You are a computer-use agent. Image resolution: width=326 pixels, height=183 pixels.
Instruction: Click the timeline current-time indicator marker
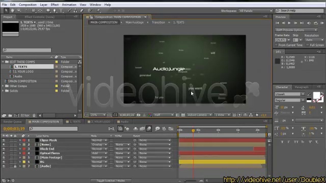(193, 130)
